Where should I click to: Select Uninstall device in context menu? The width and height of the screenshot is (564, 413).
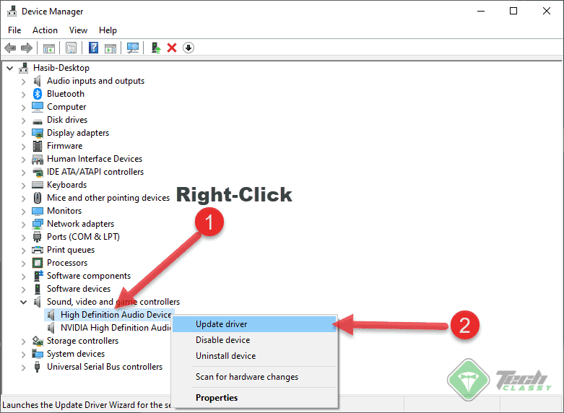coord(225,356)
